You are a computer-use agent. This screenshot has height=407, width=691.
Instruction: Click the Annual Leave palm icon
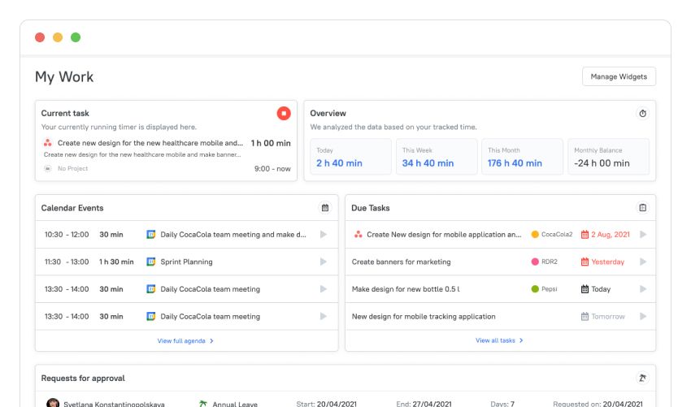pos(202,404)
